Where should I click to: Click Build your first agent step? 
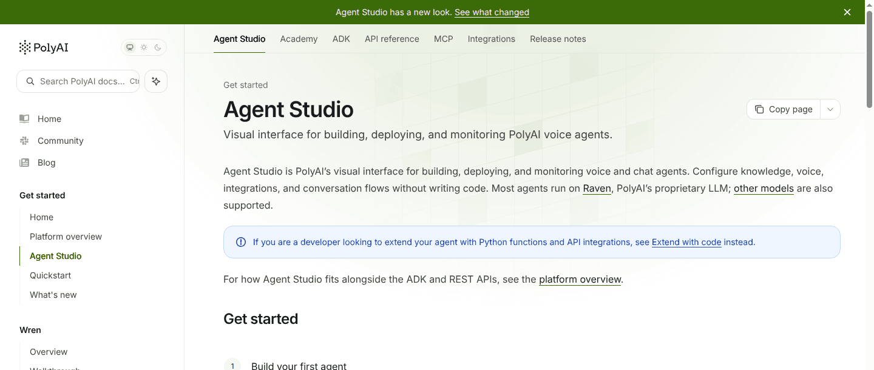(299, 366)
